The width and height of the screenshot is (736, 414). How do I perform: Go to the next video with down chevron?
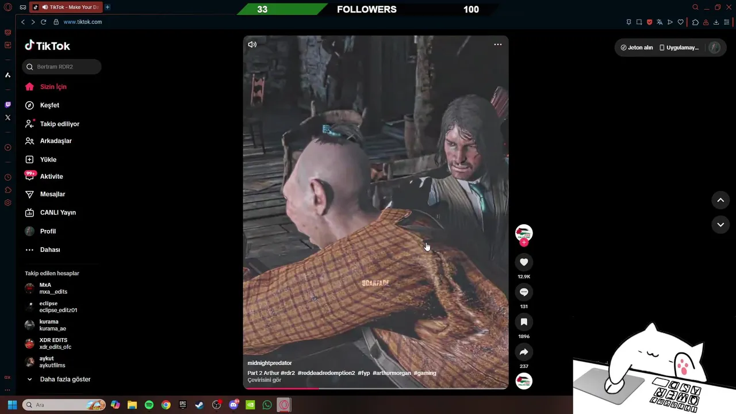coord(720,224)
